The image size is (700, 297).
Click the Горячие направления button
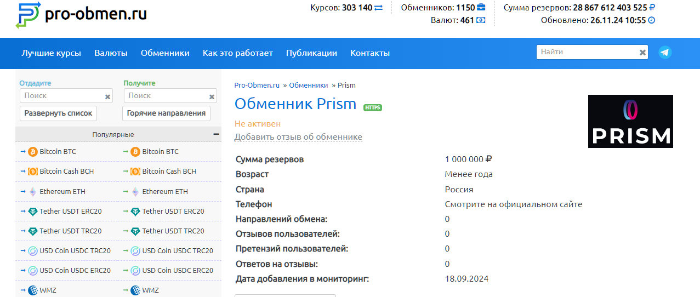pos(167,113)
